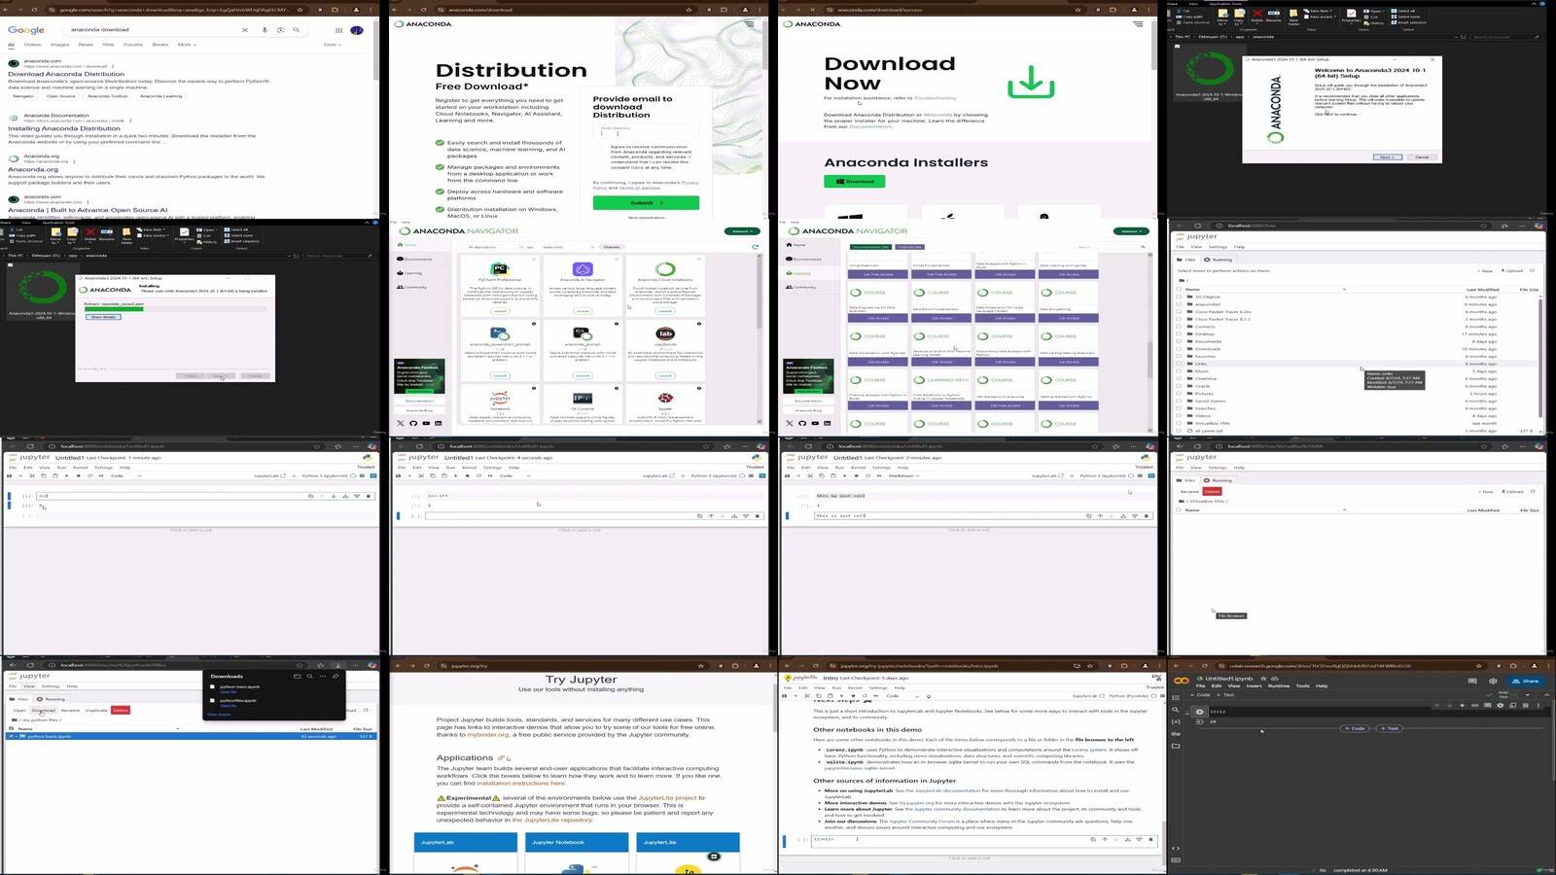The image size is (1556, 875).
Task: Click the jupyterlab 'lab' app icon
Action: 665,333
